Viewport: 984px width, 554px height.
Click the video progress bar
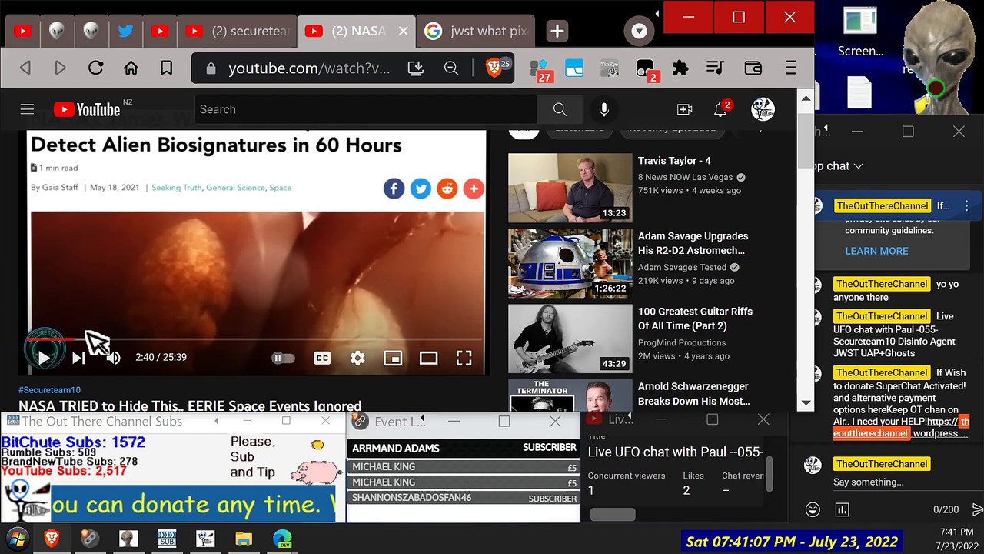[x=255, y=339]
